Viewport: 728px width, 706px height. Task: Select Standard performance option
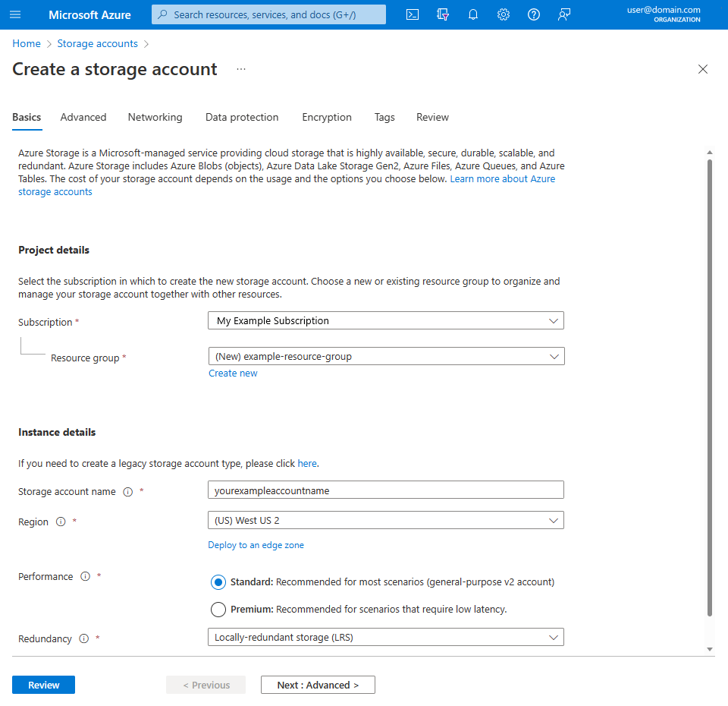click(218, 582)
